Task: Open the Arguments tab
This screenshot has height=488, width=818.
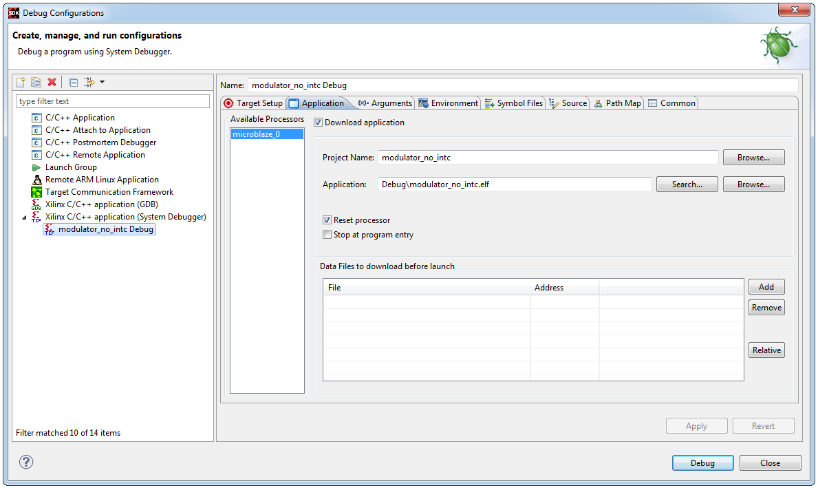Action: point(385,103)
